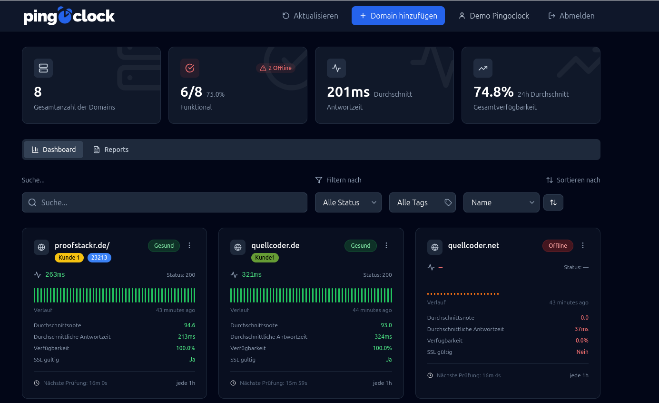659x403 pixels.
Task: Click into the Suche search field
Action: [165, 202]
